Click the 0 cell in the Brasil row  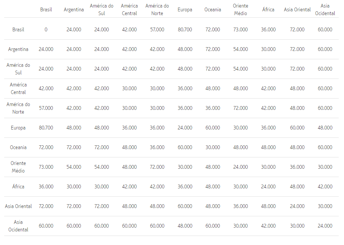coord(46,29)
